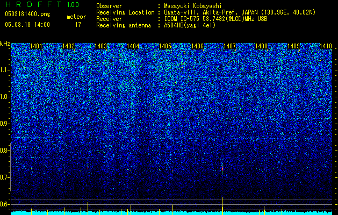
Task: Click the 1405 time marker
Action: [165, 46]
